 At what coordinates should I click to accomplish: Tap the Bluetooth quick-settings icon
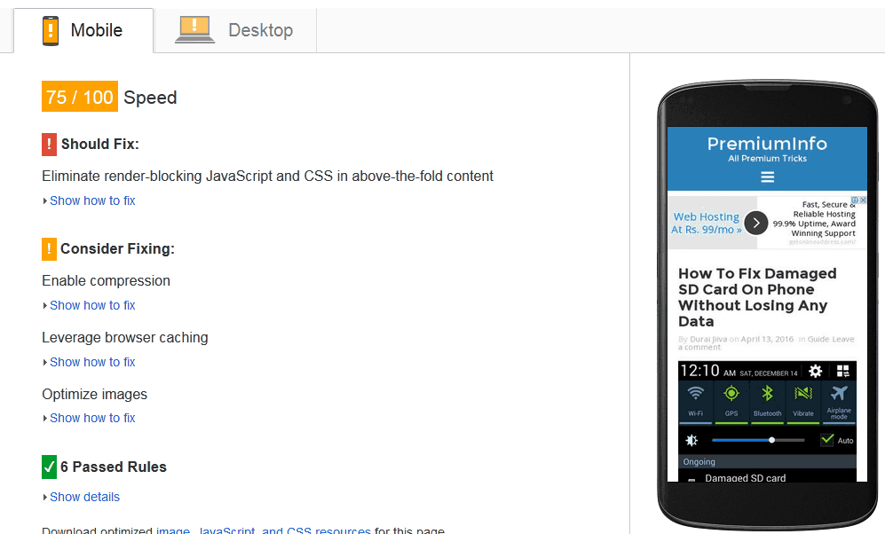point(768,396)
